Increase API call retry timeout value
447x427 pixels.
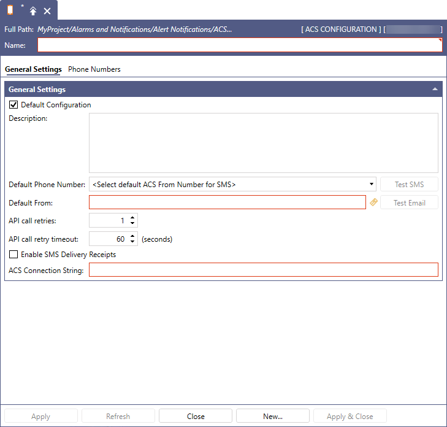tap(133, 236)
